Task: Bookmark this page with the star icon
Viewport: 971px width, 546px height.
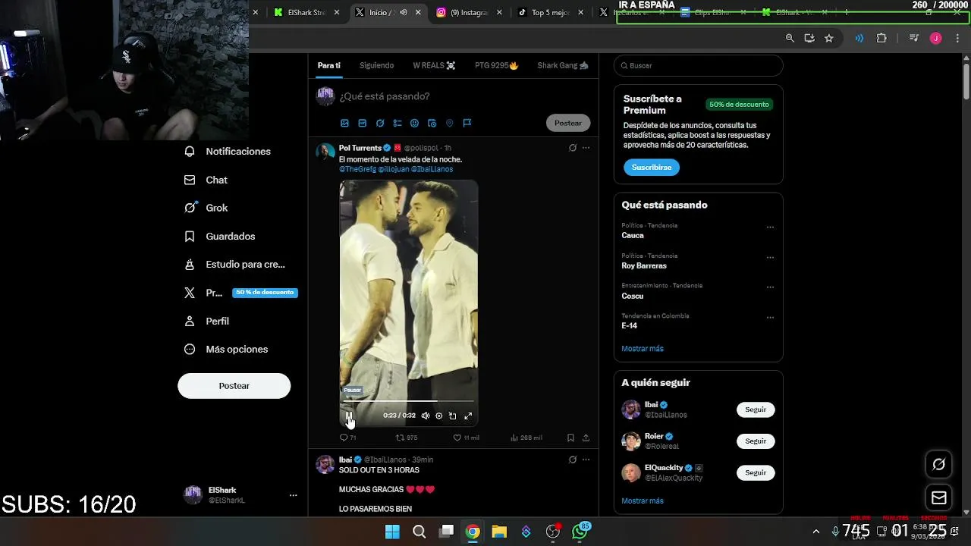Action: pyautogui.click(x=829, y=38)
